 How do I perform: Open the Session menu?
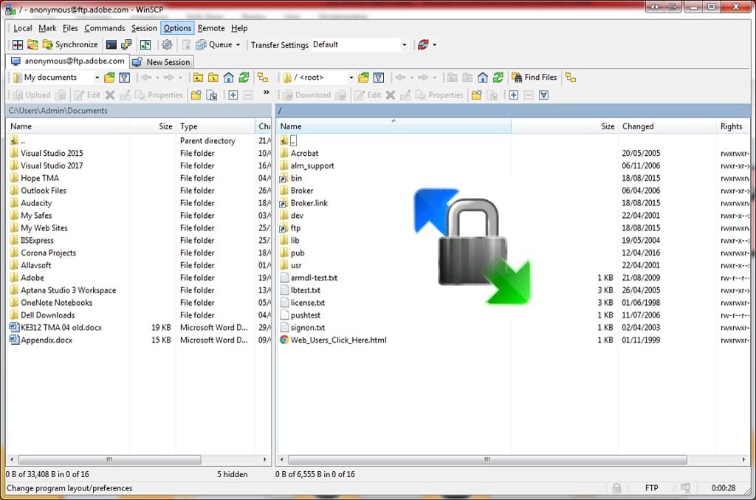click(x=144, y=28)
